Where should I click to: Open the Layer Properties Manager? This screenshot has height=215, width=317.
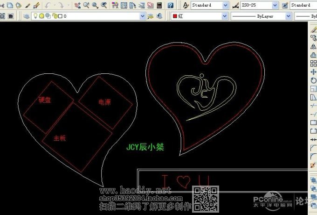click(x=27, y=16)
